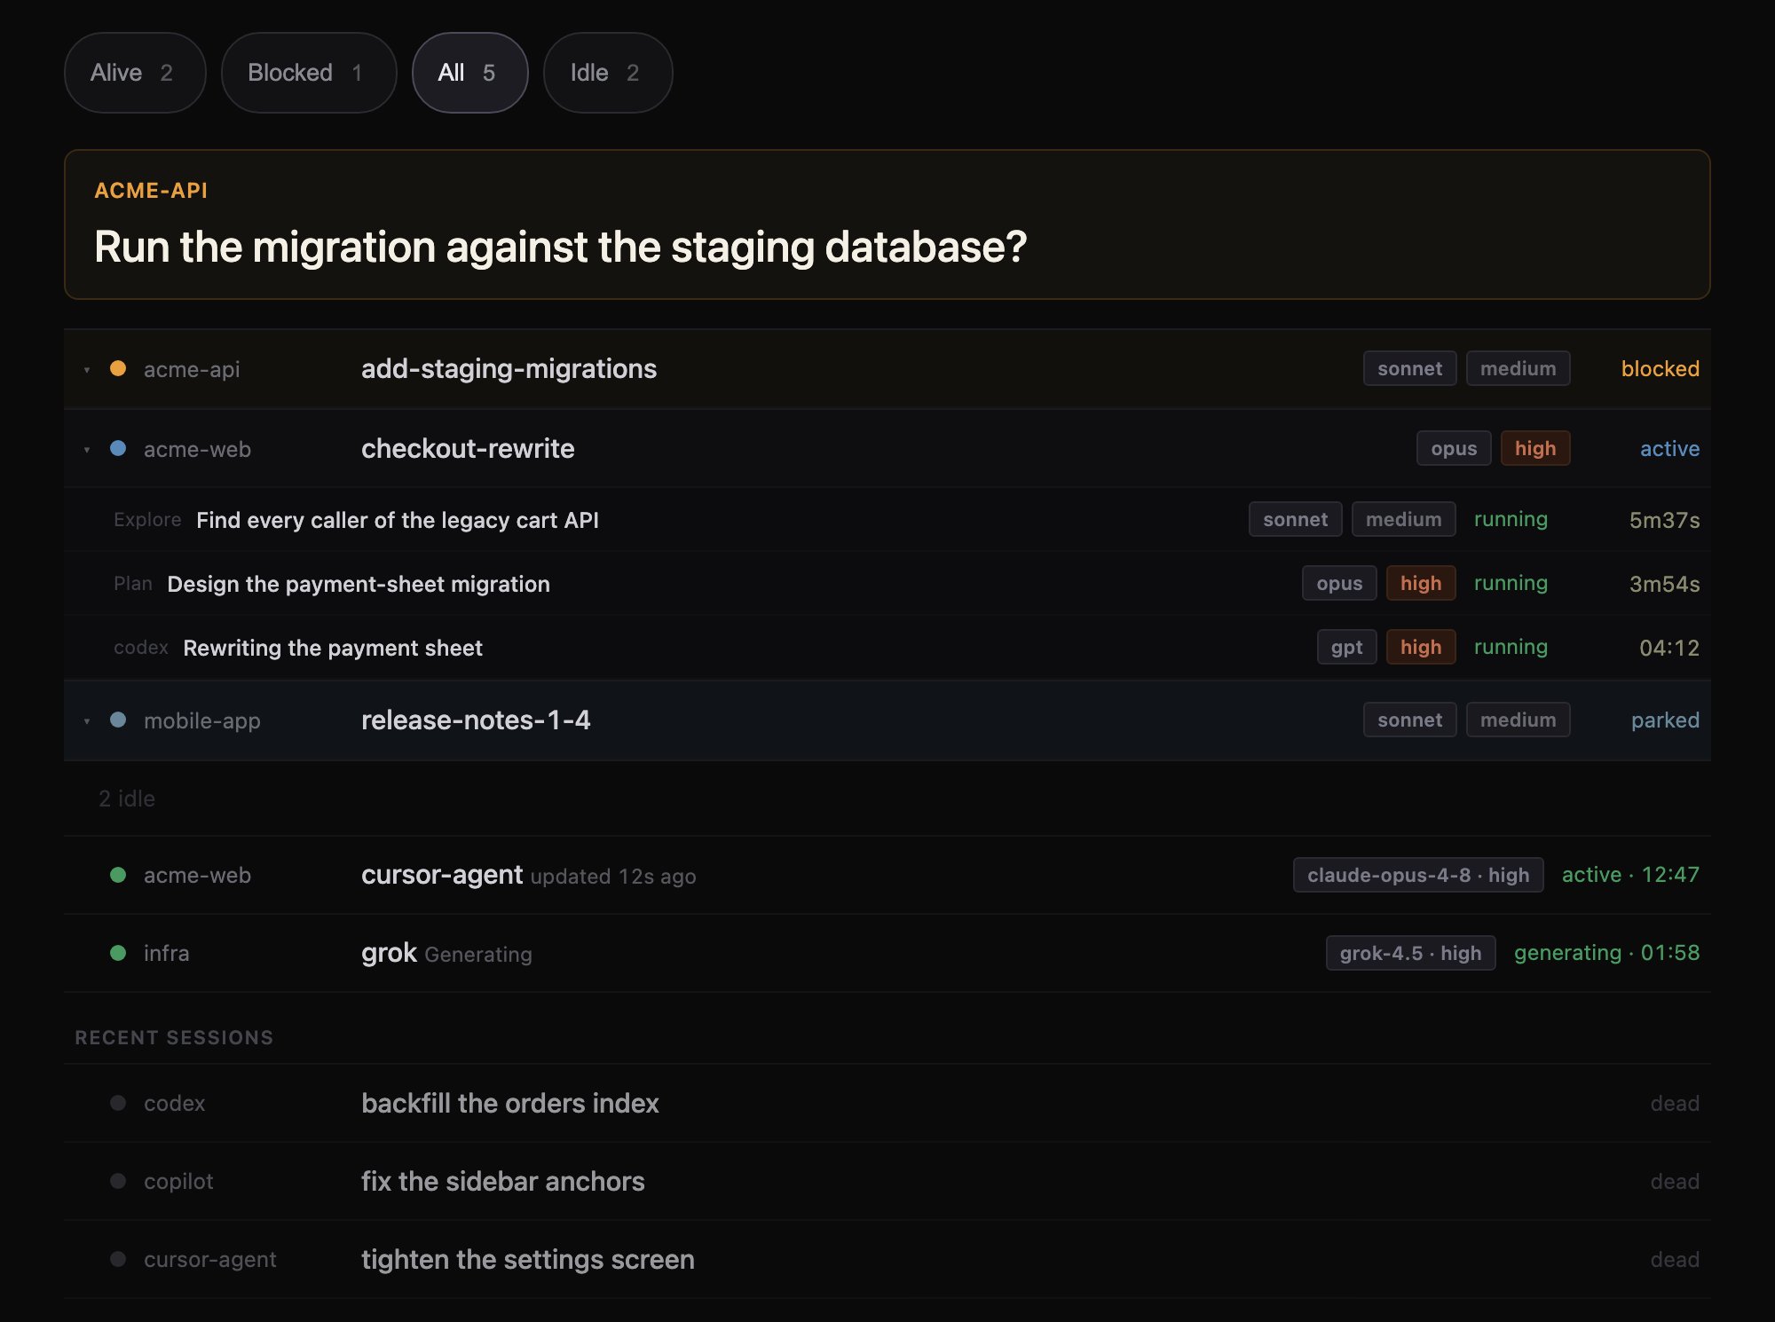Click the green status dot for cursor-agent

118,875
